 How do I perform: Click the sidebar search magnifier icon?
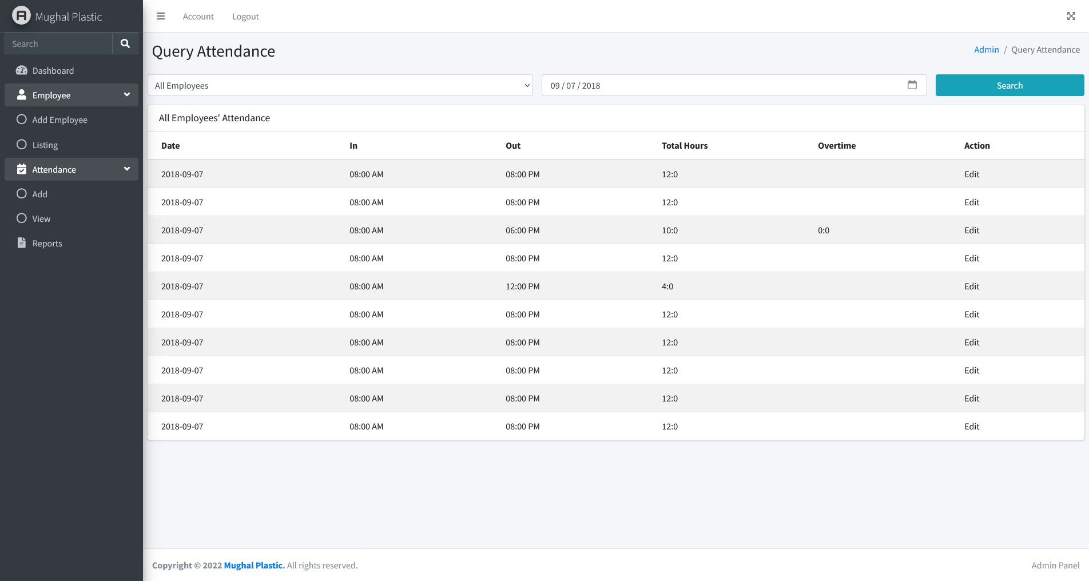click(x=125, y=43)
